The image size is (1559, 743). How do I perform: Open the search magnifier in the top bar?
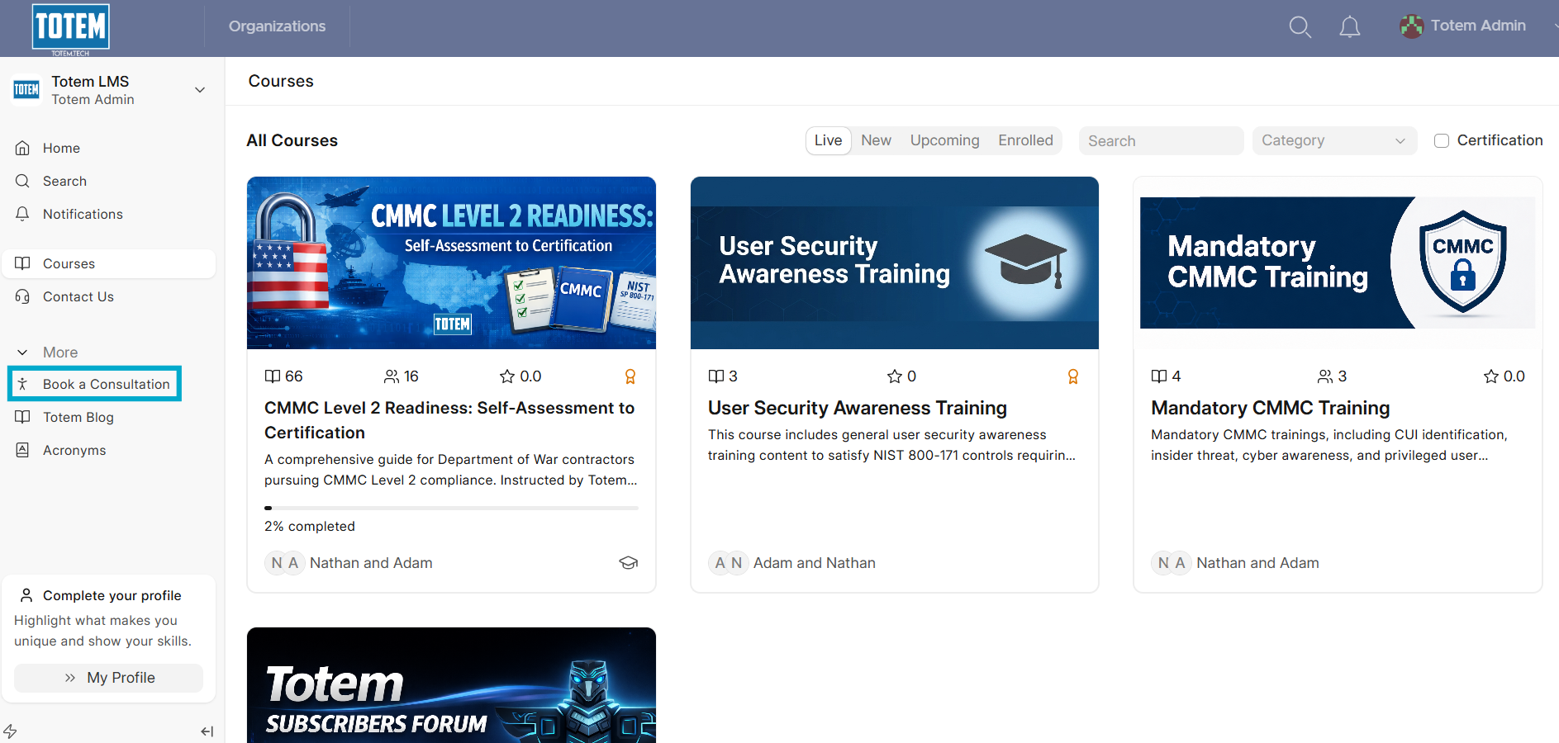[x=1300, y=27]
